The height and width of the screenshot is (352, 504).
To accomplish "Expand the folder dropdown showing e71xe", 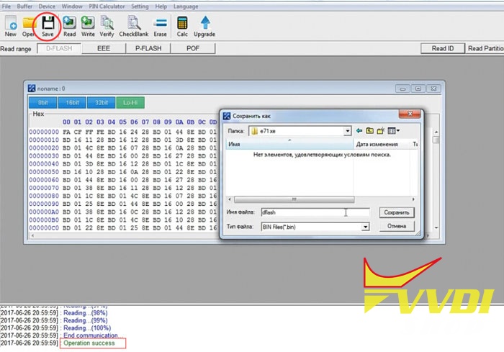I will (x=347, y=131).
